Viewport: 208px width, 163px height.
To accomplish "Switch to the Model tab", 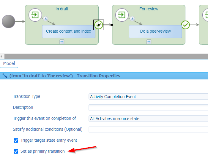I will click(x=9, y=63).
